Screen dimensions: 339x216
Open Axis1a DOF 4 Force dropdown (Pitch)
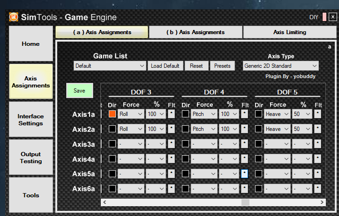pyautogui.click(x=204, y=114)
